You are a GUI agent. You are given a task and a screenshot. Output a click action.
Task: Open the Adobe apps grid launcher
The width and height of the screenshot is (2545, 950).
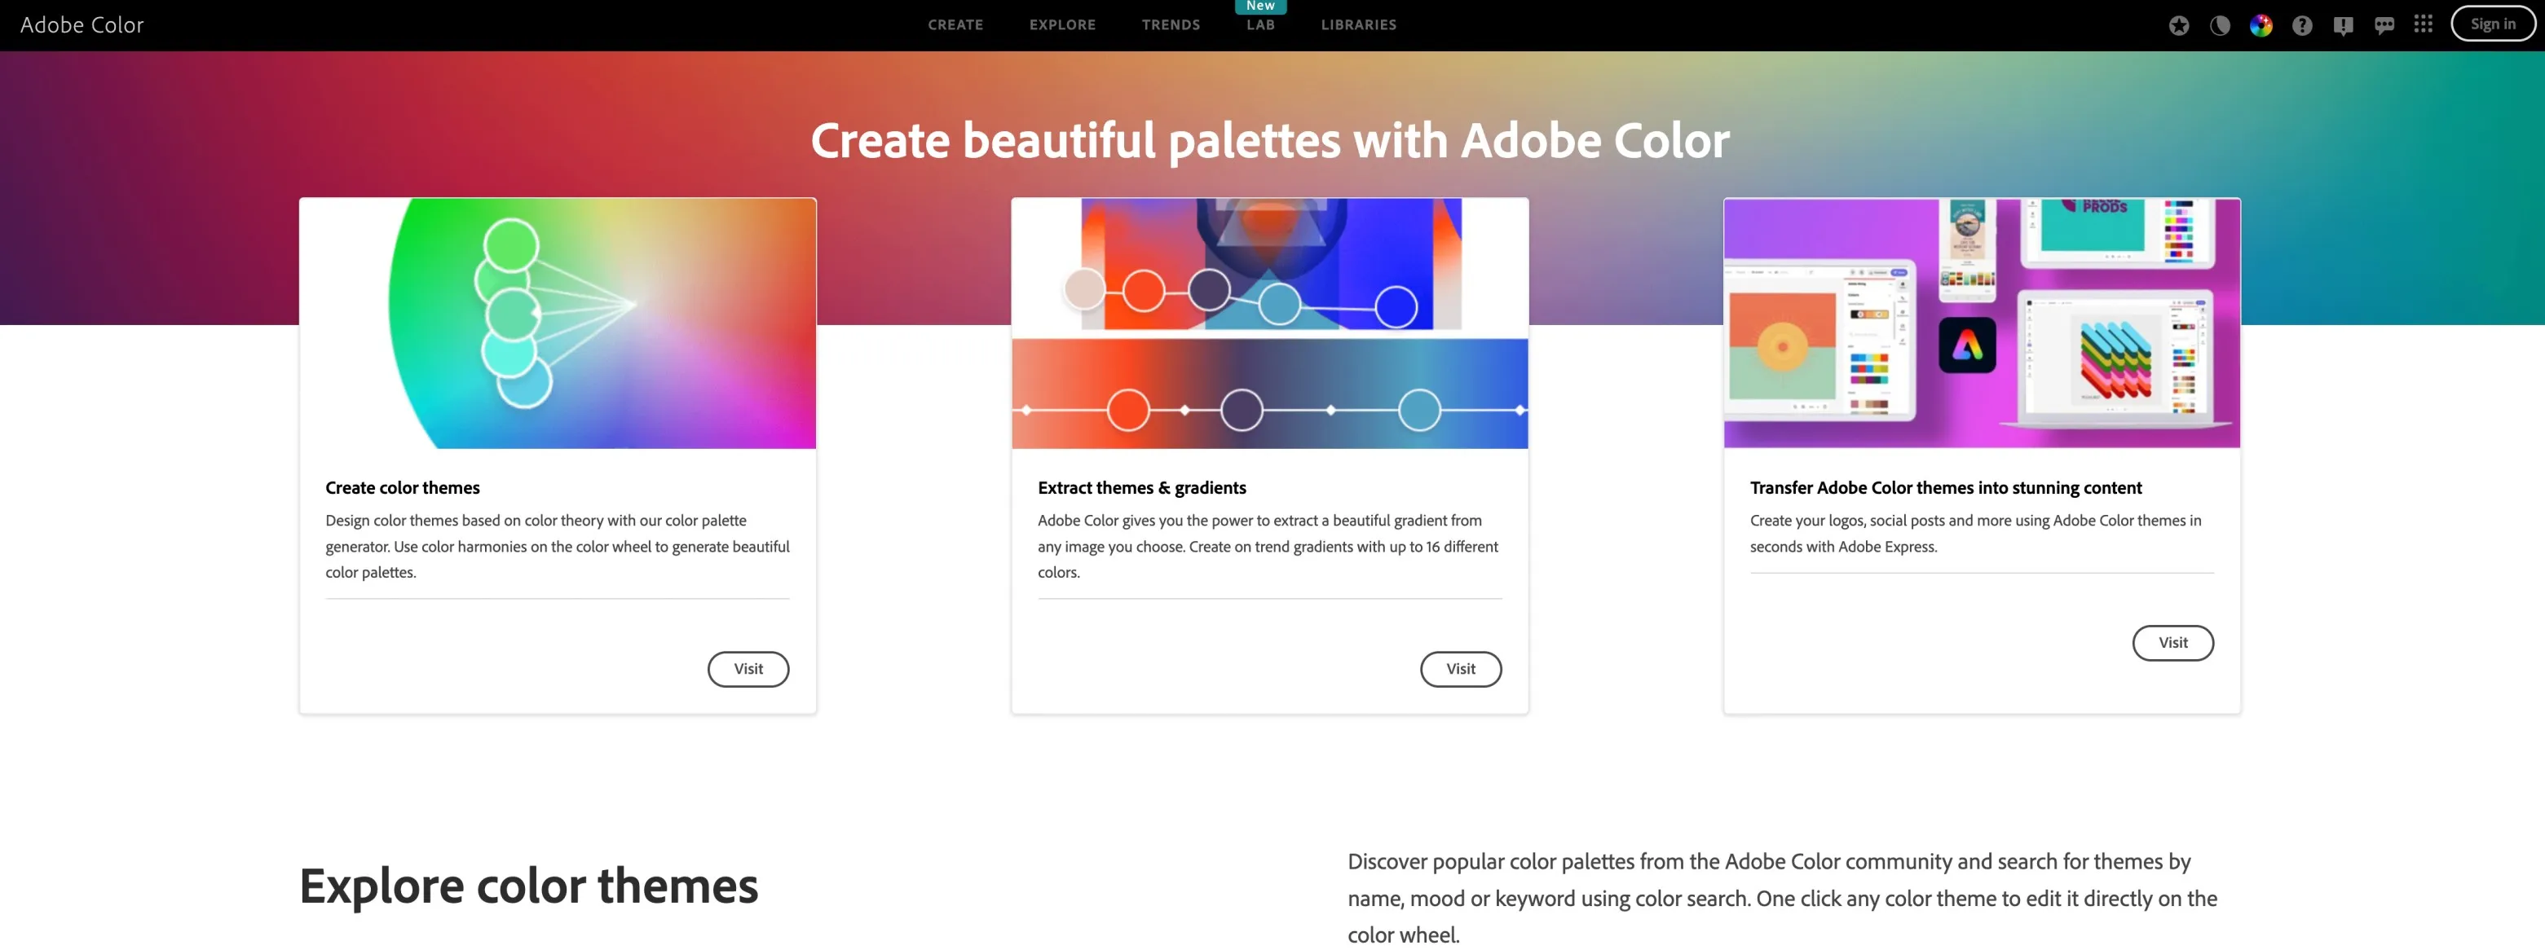[x=2424, y=24]
